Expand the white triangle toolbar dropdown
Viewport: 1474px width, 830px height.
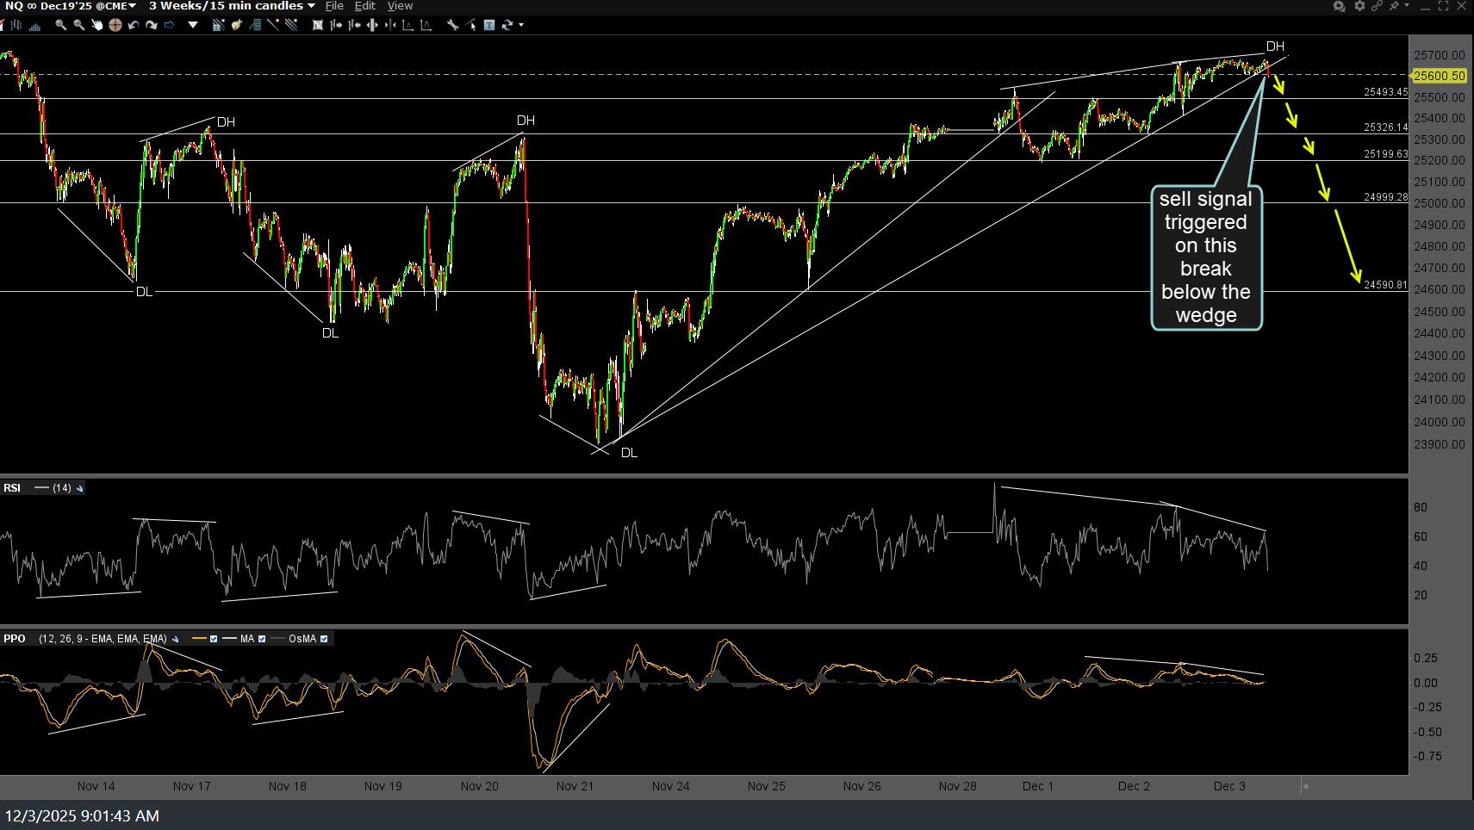click(193, 25)
